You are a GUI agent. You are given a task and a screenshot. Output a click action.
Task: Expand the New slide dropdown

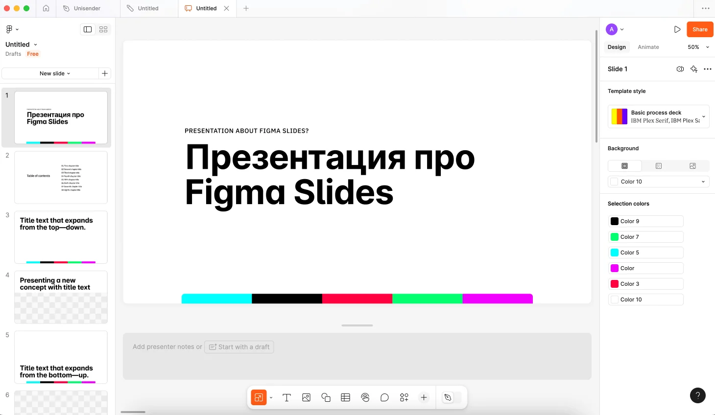[55, 73]
